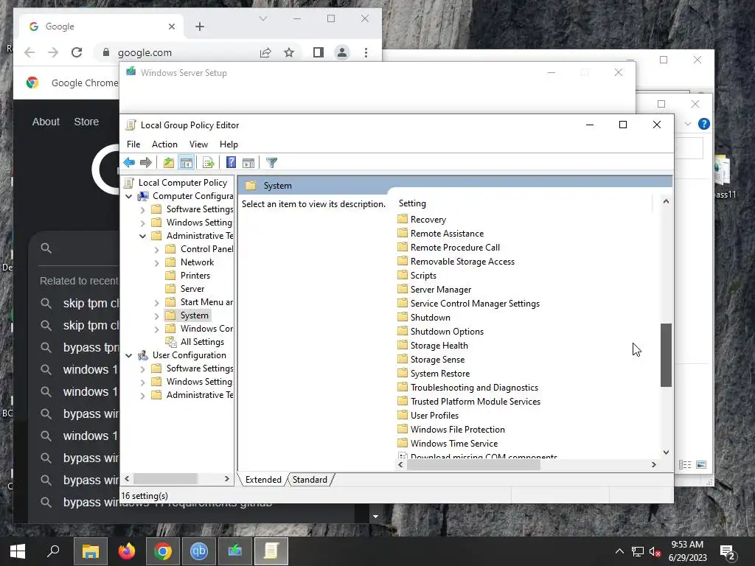Click the taskbar clock showing 9:53 AM
The image size is (755, 566).
(687, 551)
